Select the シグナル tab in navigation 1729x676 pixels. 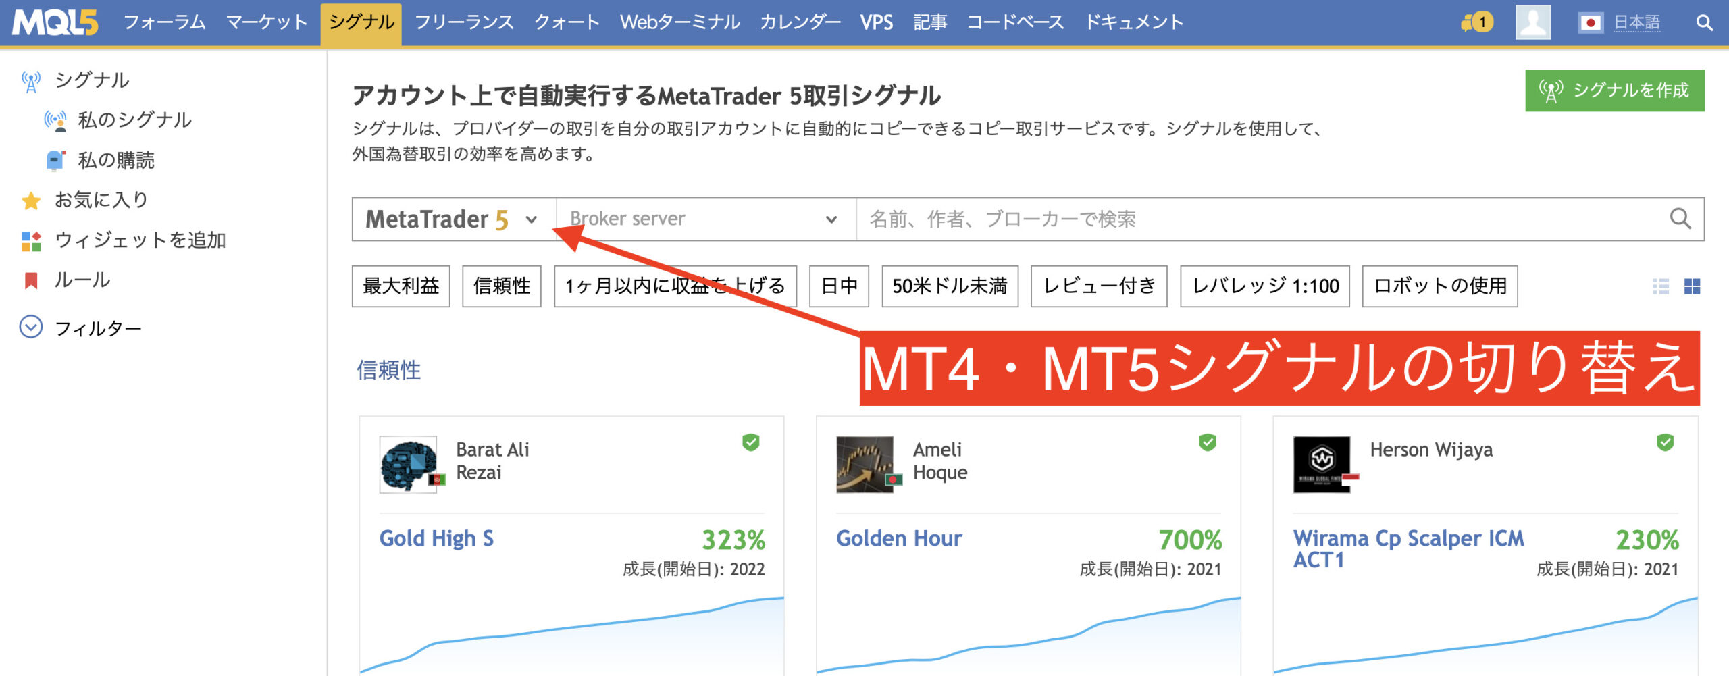click(361, 23)
